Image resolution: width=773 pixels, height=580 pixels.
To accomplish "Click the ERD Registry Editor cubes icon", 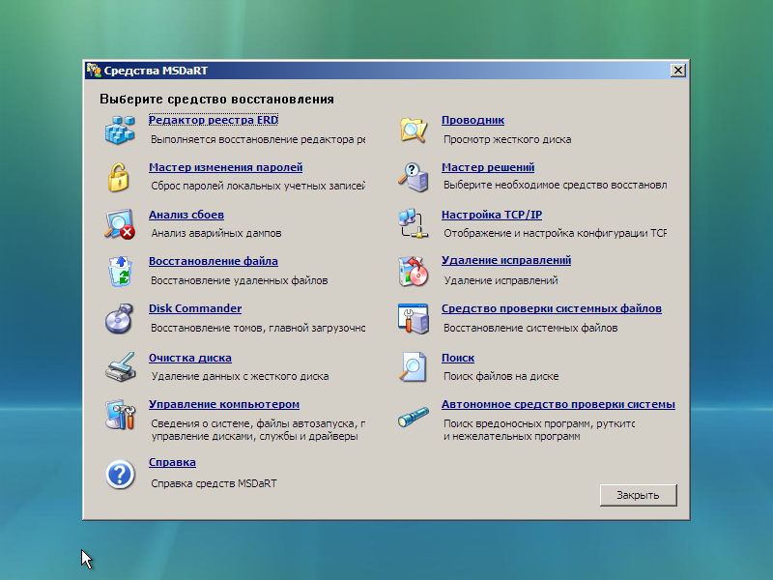I will [120, 129].
